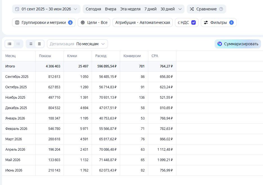Select the Эта неделя period preset
This screenshot has height=185, width=263.
pos(130,9)
